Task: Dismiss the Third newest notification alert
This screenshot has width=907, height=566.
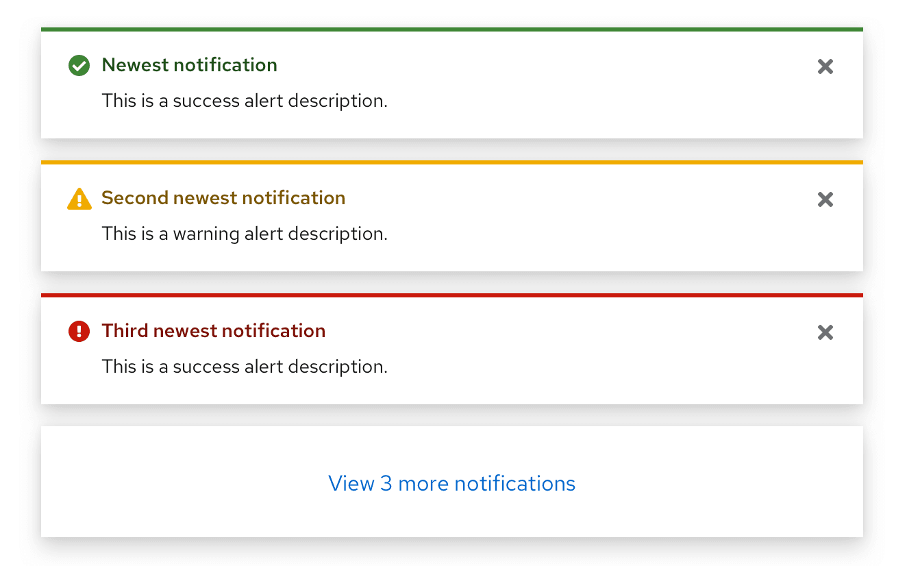Action: click(825, 332)
